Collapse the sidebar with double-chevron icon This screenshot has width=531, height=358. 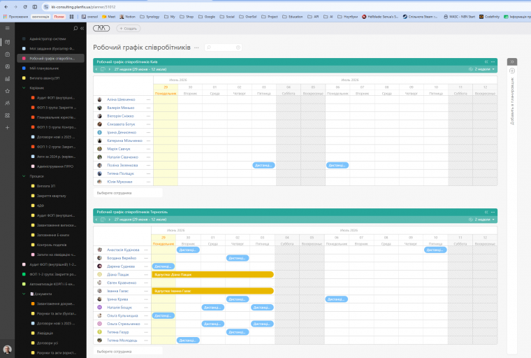(82, 28)
